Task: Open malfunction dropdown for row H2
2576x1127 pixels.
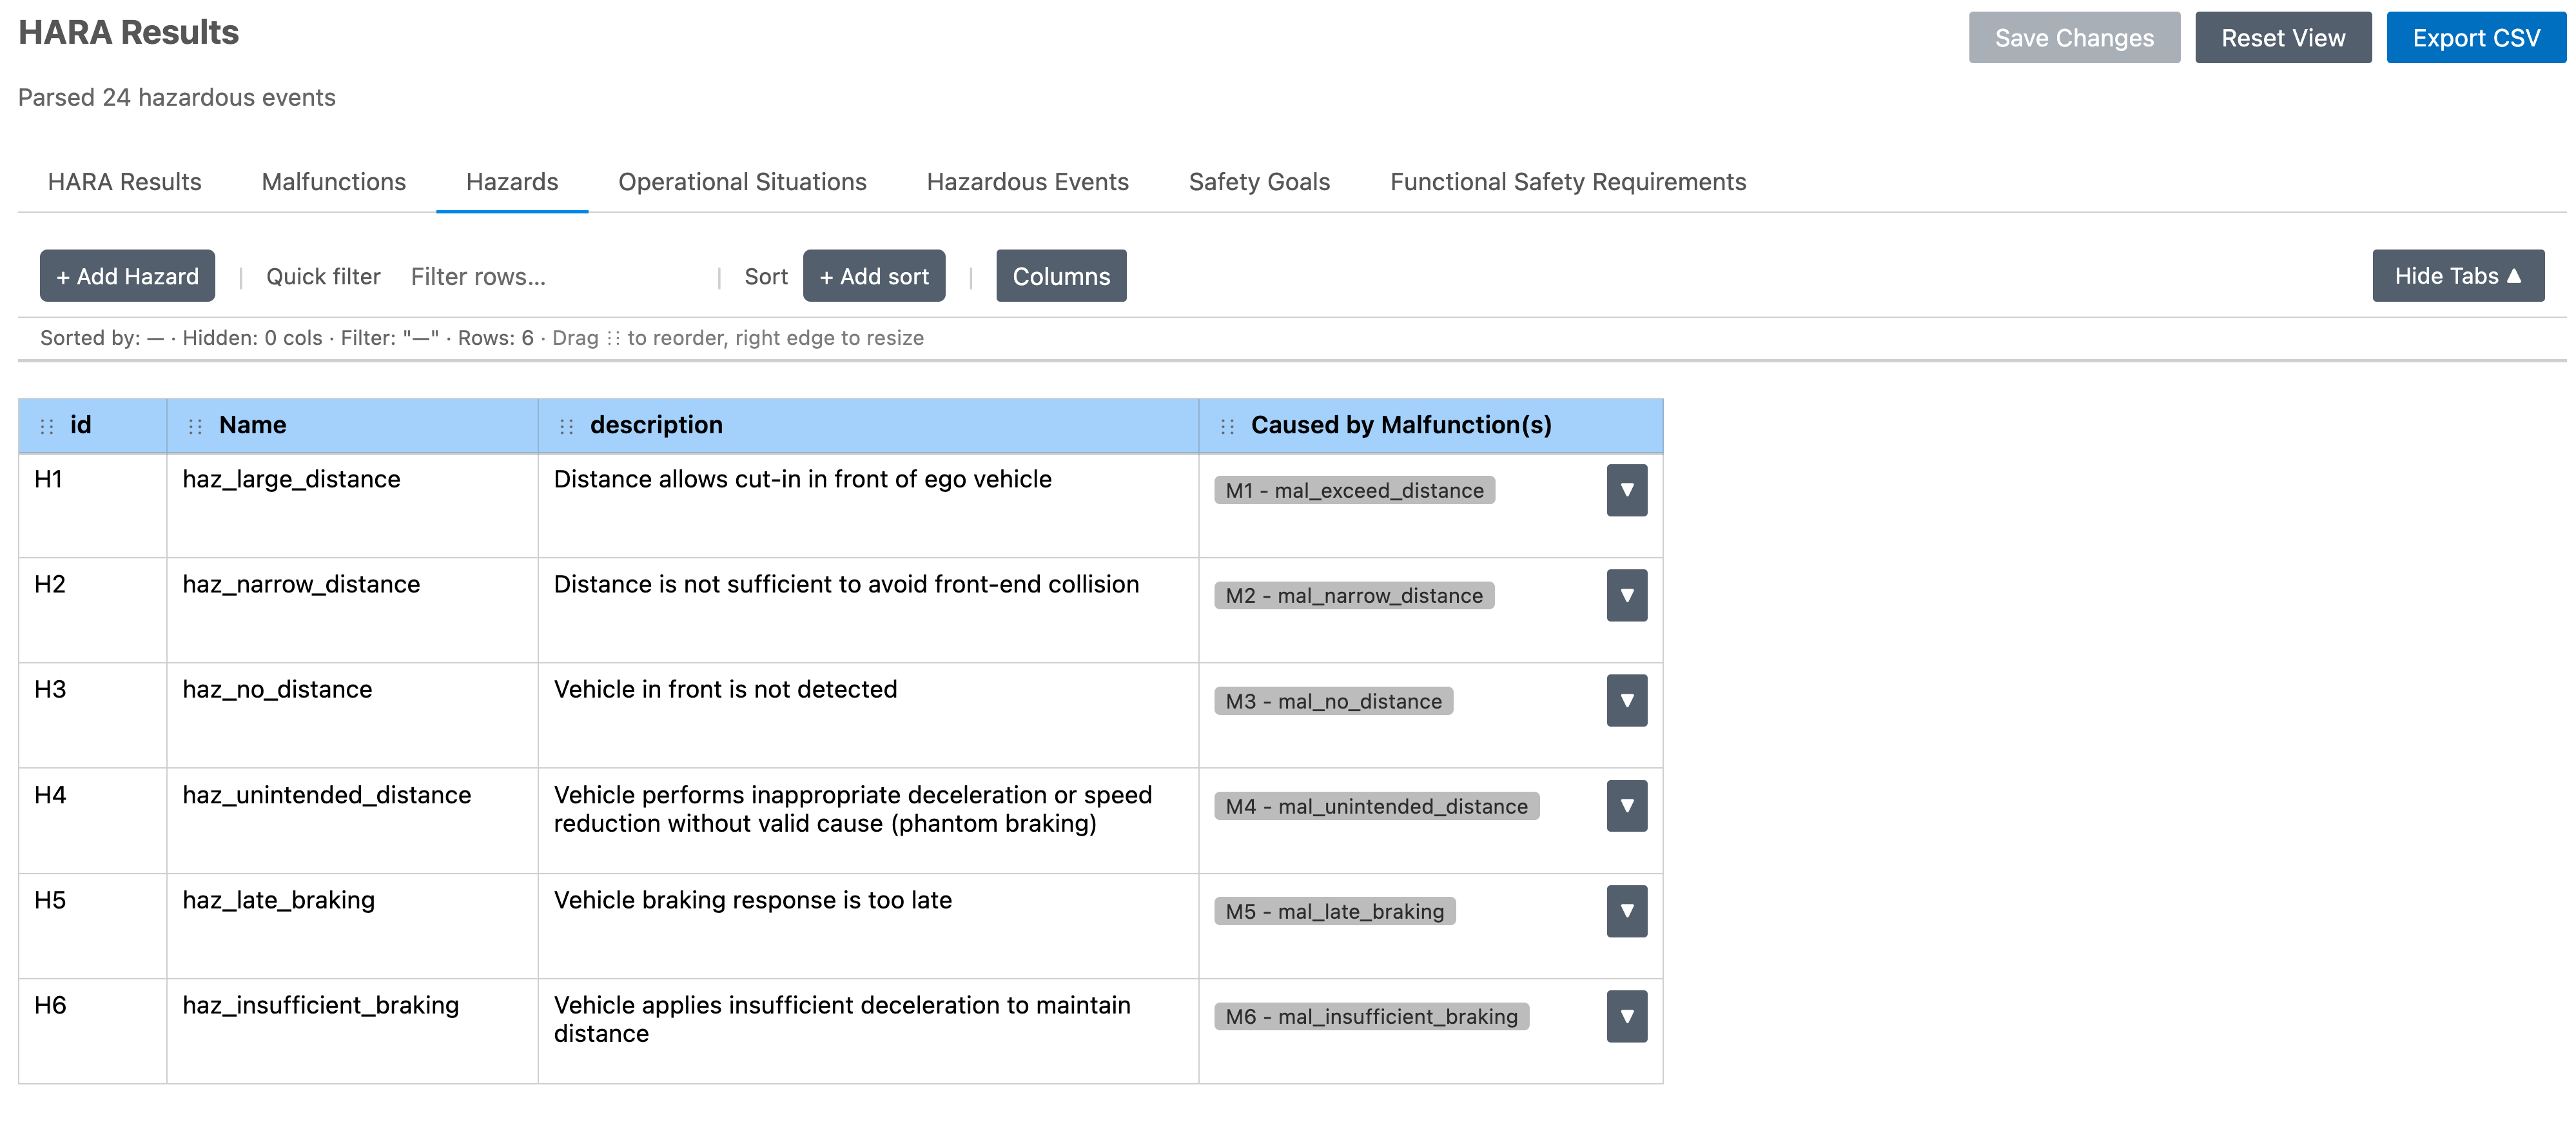Action: [x=1626, y=596]
